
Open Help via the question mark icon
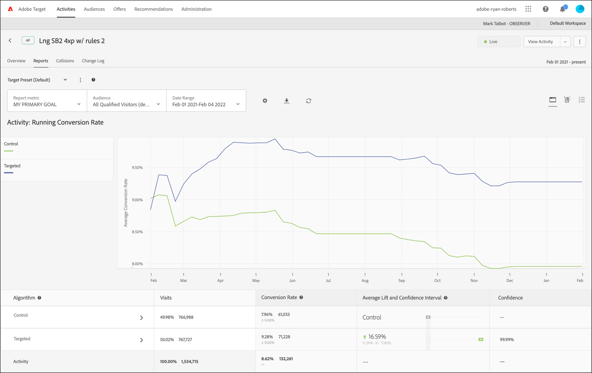click(x=545, y=8)
